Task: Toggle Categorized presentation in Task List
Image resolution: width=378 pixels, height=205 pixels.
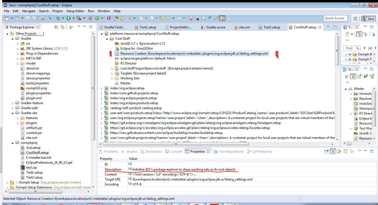Action: [x=359, y=34]
